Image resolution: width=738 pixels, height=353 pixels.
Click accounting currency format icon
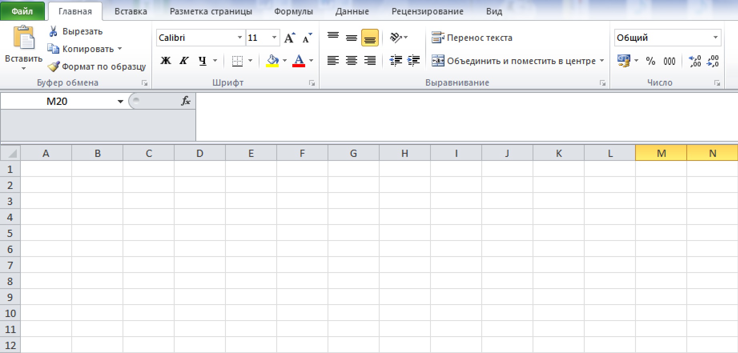(624, 61)
